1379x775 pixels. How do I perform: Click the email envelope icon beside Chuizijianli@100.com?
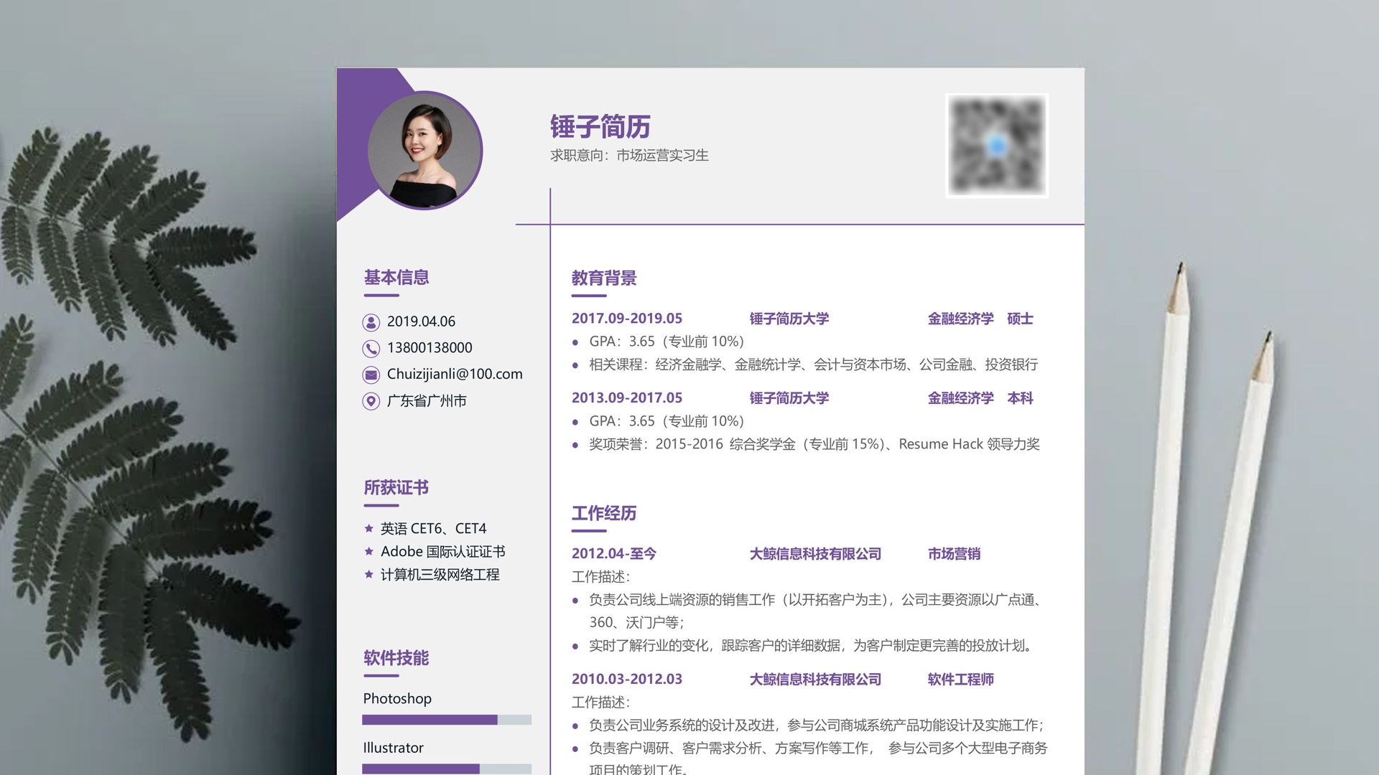pos(371,375)
